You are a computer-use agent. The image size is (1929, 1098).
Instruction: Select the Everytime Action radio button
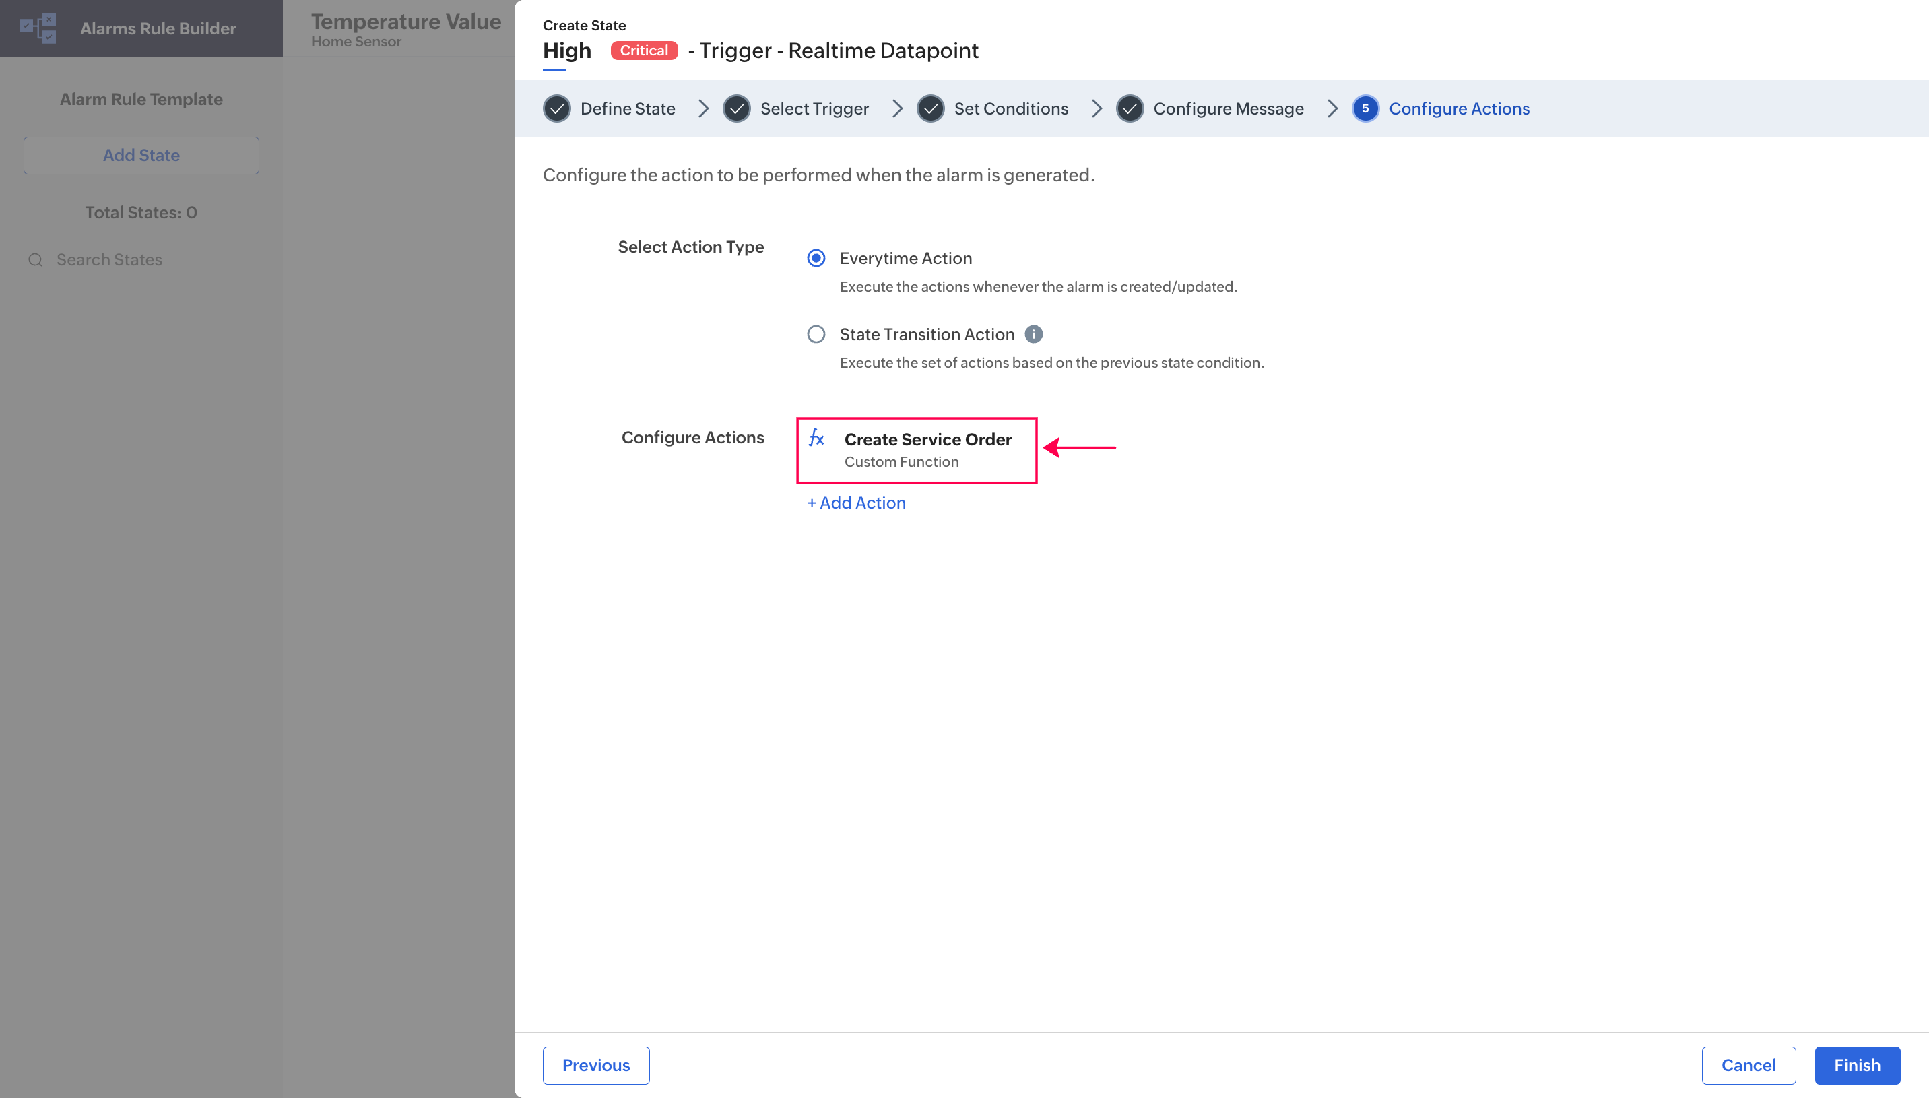point(816,258)
